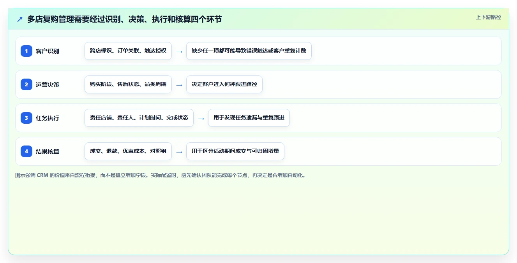Click the 购买阶段、售后状态、品类周期 box
Viewport: 517px width, 263px height.
tap(128, 84)
